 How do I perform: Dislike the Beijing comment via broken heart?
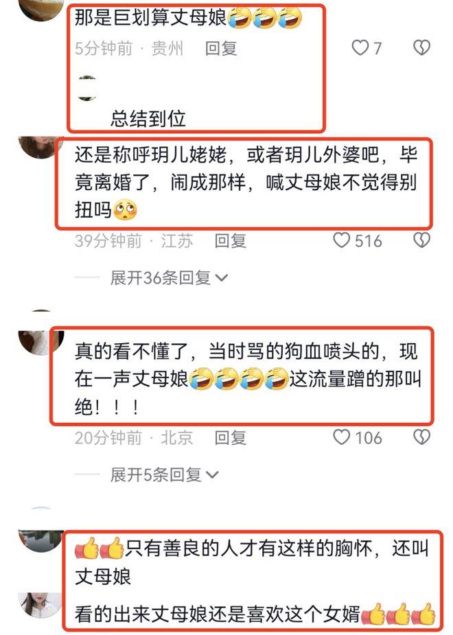(421, 437)
